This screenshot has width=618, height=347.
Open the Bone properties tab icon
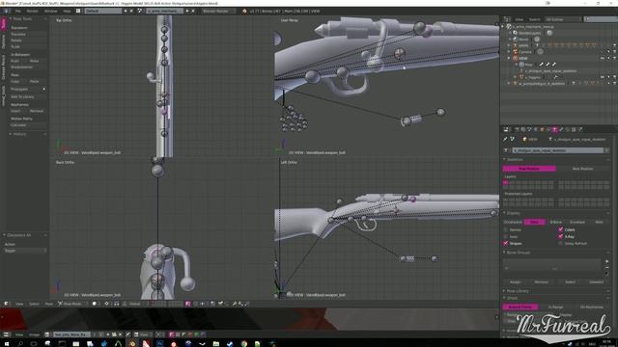561,129
